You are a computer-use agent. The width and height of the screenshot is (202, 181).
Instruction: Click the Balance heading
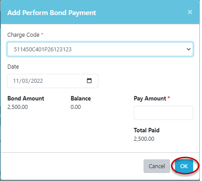81,98
